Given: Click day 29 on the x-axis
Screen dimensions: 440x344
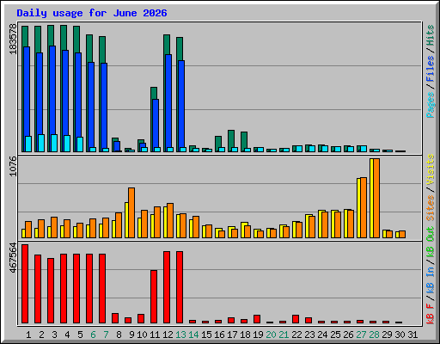Looking at the screenshot, I should [387, 335].
